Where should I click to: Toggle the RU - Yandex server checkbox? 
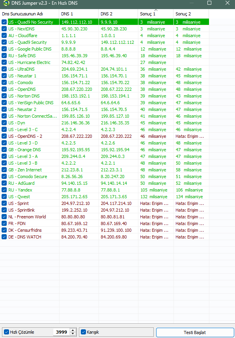point(4,190)
